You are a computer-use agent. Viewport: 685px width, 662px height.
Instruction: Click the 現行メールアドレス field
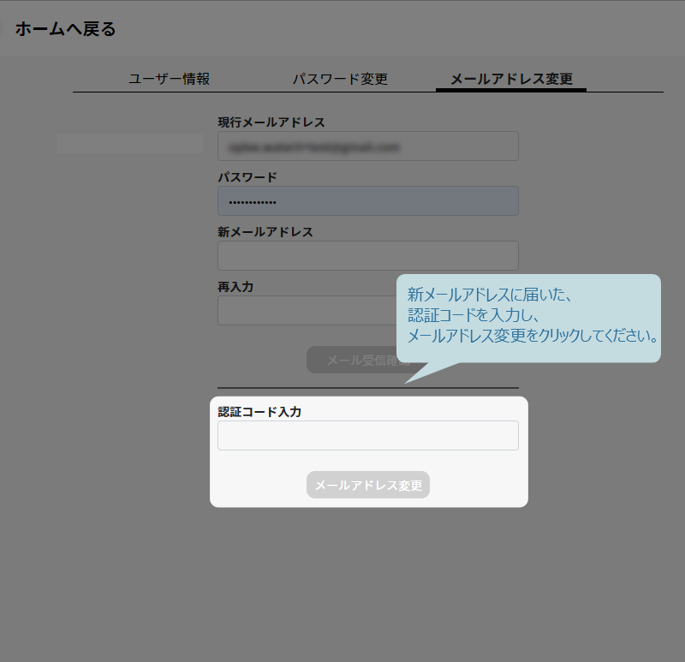click(368, 146)
